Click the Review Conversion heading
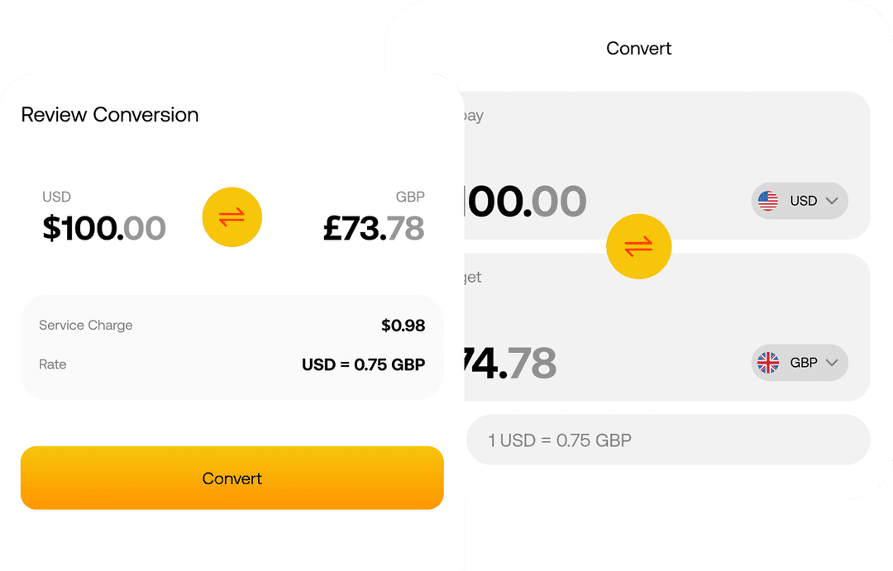This screenshot has width=893, height=571. [110, 115]
